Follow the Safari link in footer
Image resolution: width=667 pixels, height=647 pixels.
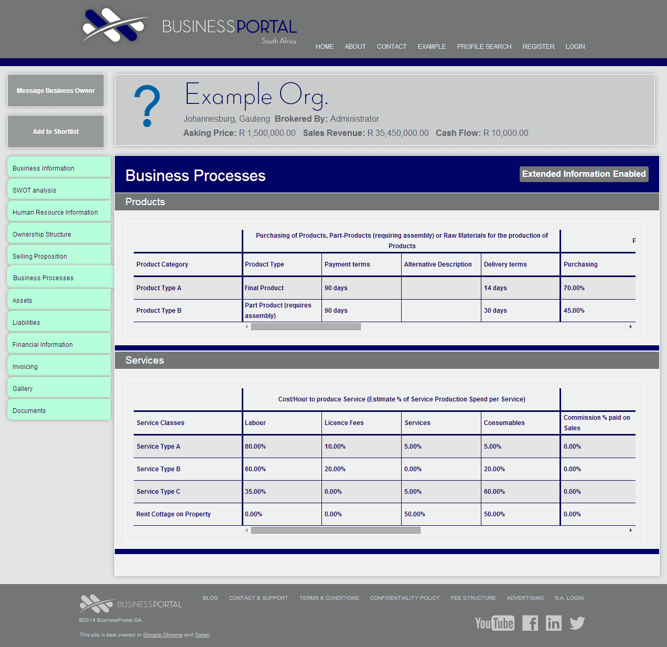click(202, 635)
